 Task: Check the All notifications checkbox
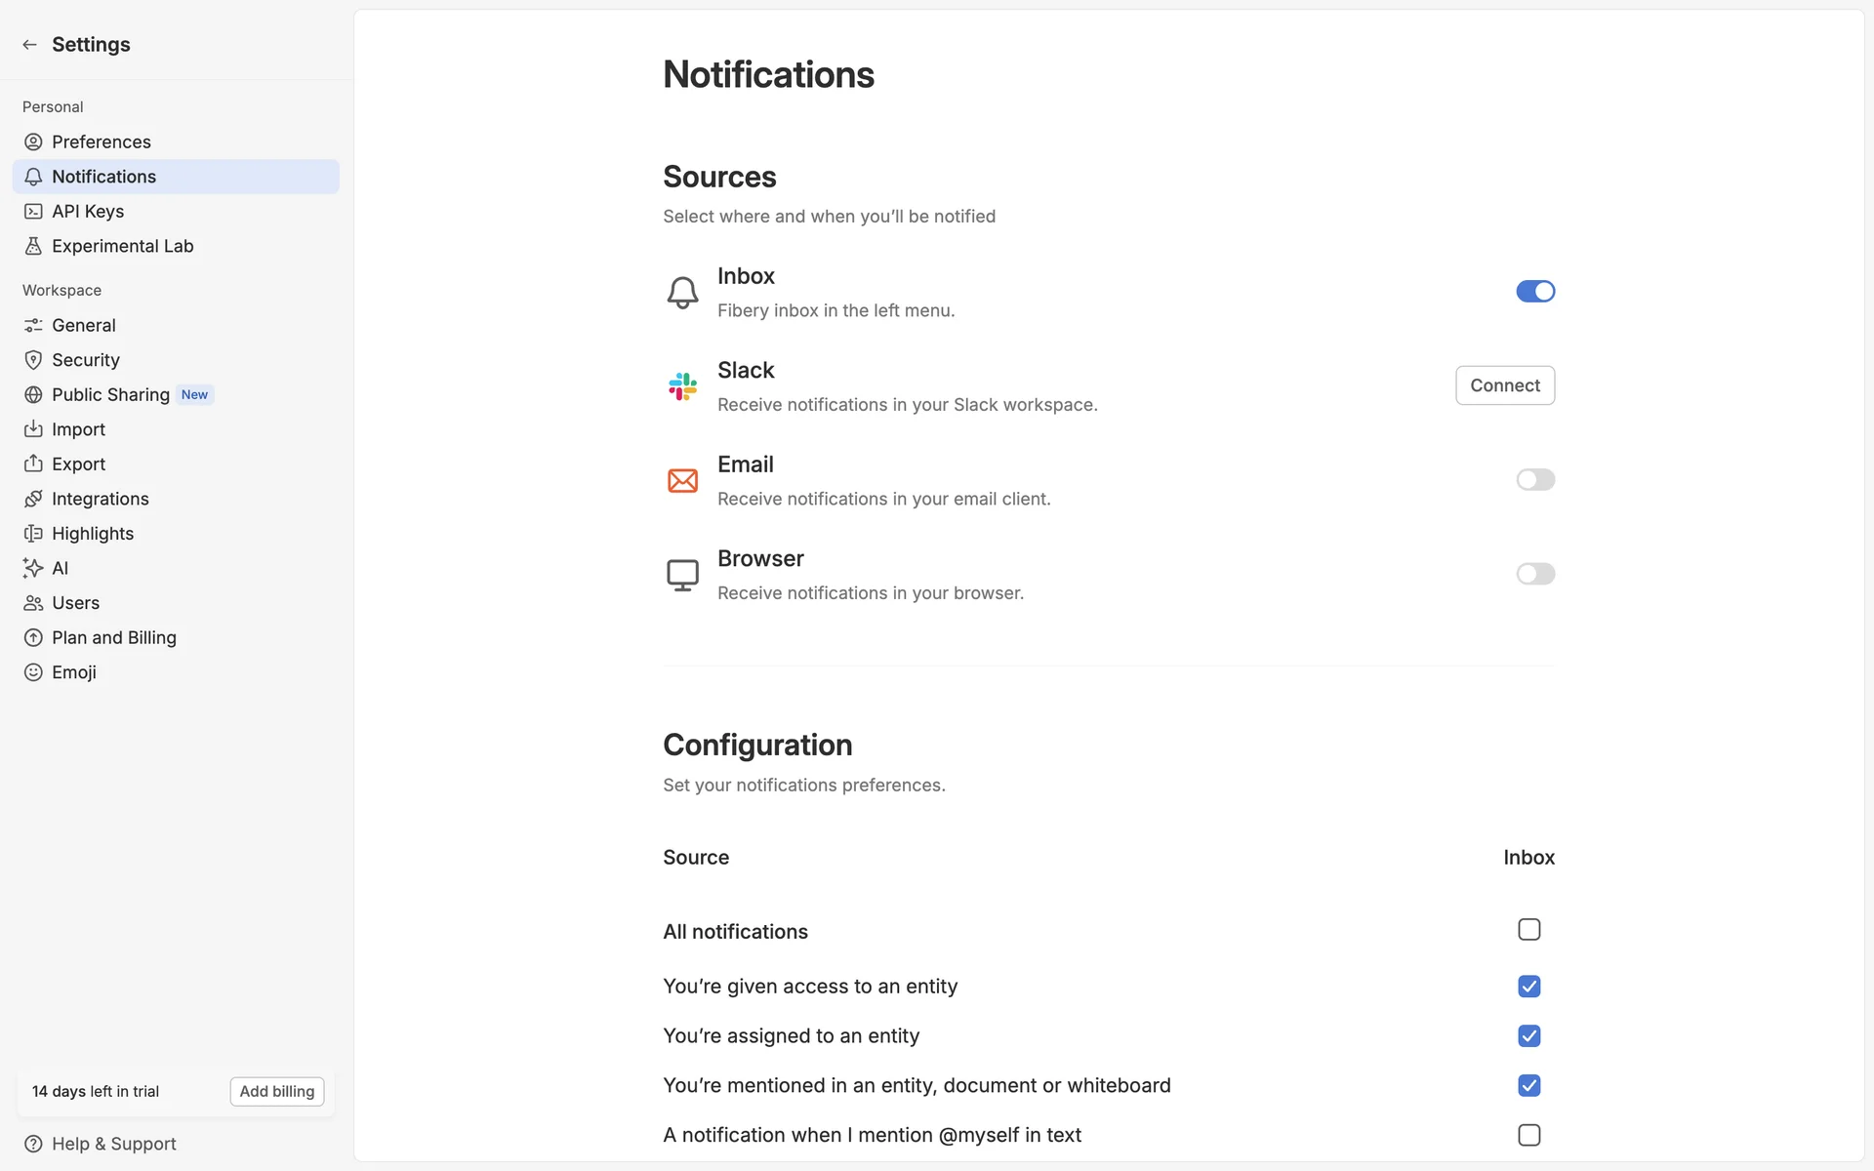[x=1528, y=930]
